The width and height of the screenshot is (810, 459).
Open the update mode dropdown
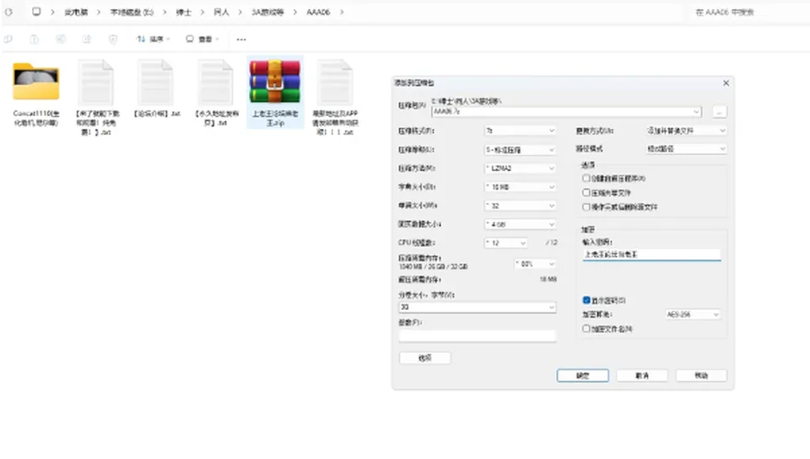pos(687,131)
